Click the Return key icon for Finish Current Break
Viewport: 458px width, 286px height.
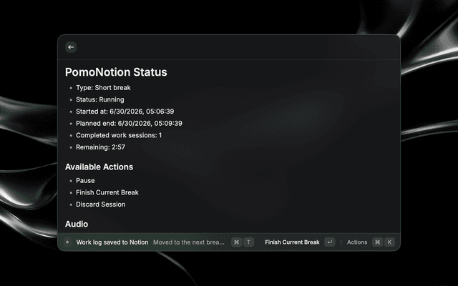pyautogui.click(x=330, y=242)
